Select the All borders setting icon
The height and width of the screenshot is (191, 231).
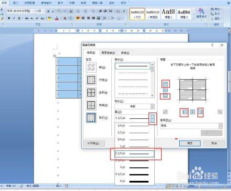point(91,92)
